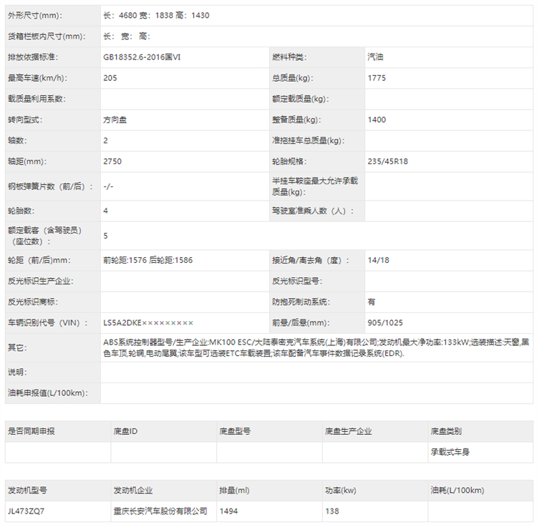Click the 总质量(kg) label

click(292, 78)
